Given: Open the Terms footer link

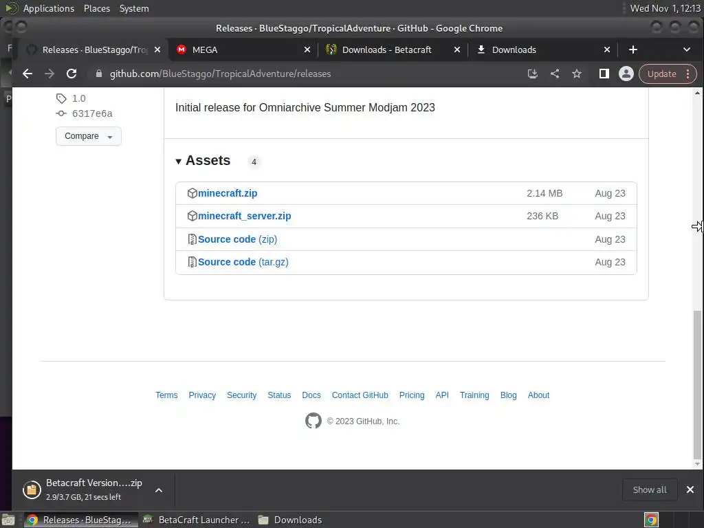Looking at the screenshot, I should coord(166,395).
